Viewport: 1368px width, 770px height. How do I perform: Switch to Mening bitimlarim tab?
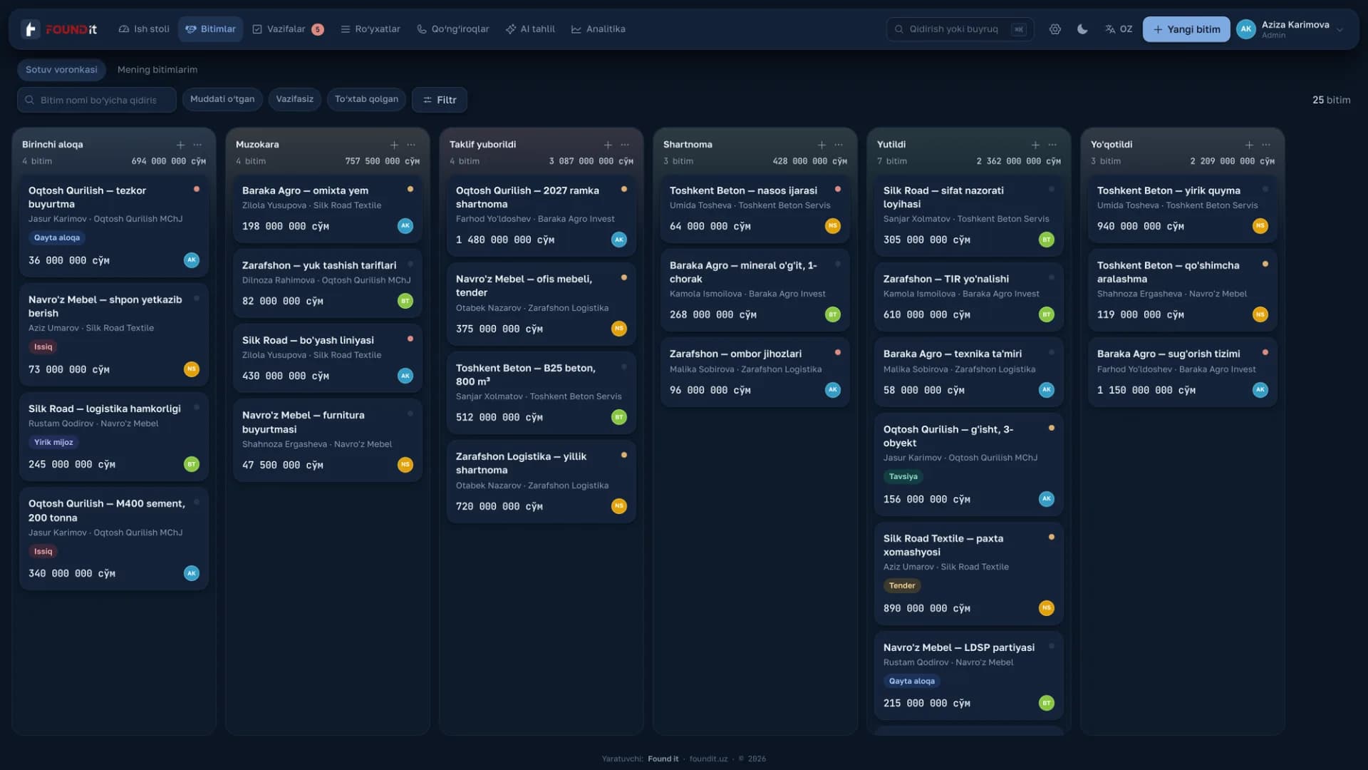click(x=157, y=70)
